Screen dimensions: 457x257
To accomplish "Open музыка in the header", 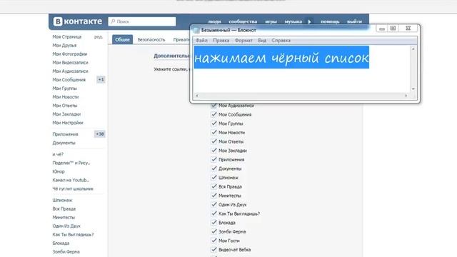I will [x=293, y=21].
